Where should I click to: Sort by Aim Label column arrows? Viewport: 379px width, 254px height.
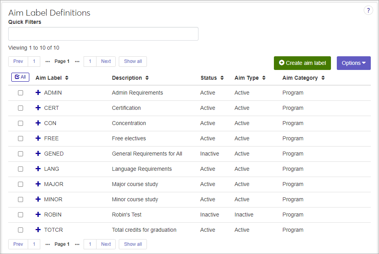(67, 78)
